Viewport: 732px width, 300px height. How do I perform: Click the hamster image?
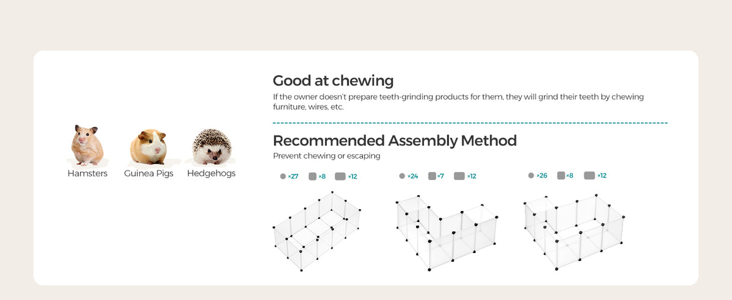(87, 146)
